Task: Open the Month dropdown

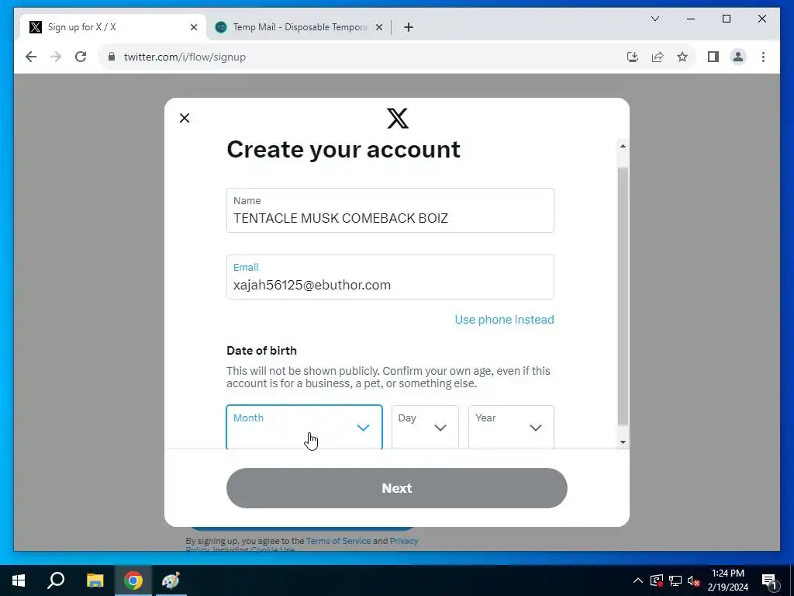Action: point(304,427)
